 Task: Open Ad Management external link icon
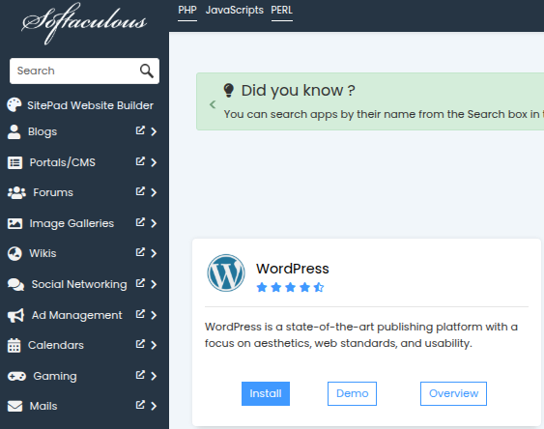coord(140,314)
